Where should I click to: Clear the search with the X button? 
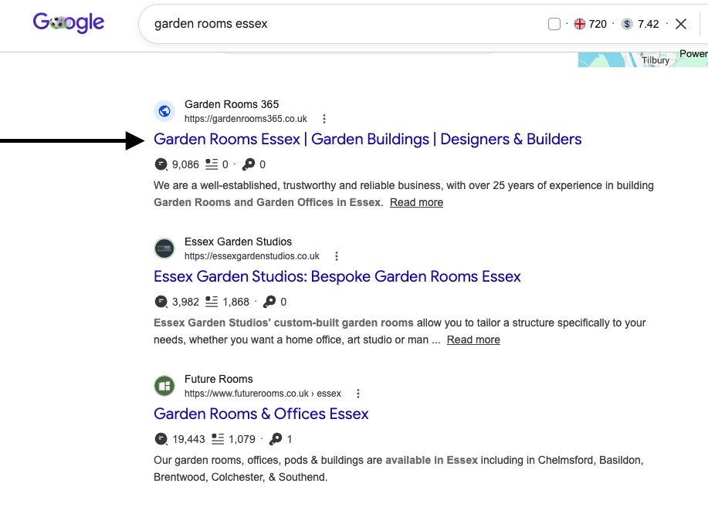[x=681, y=24]
